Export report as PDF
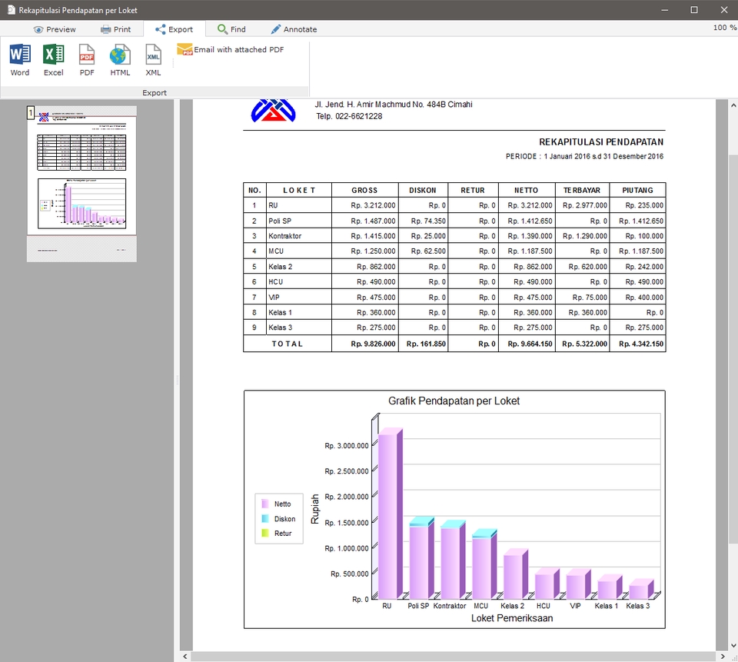The image size is (738, 662). [87, 60]
